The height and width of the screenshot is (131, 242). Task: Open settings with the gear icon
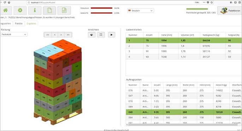[20, 11]
